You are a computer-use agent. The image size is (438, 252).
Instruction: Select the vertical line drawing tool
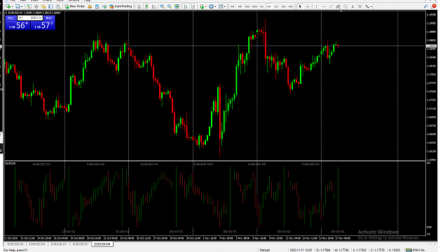coord(316,6)
